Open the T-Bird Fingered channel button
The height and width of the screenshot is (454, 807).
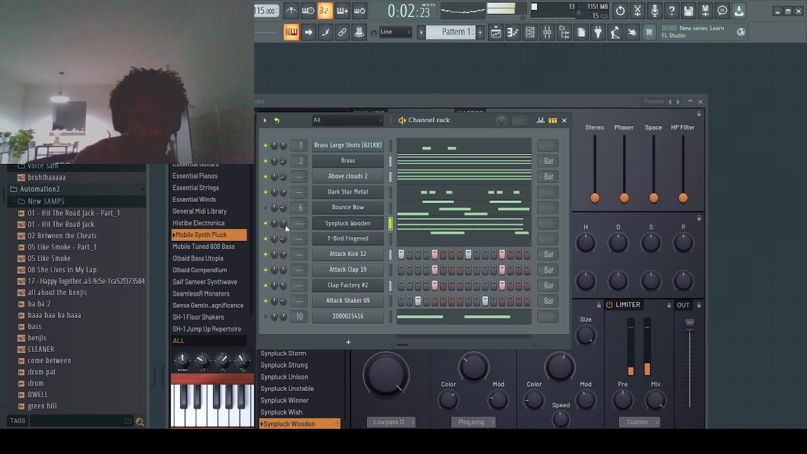pyautogui.click(x=348, y=238)
